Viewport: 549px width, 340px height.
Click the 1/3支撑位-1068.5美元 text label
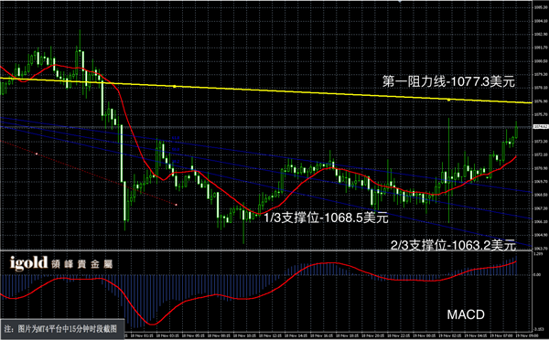(326, 218)
